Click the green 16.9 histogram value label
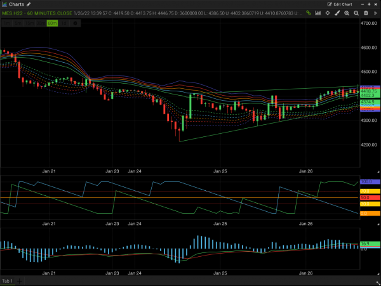Image resolution: width=381 pixels, height=286 pixels. [370, 244]
